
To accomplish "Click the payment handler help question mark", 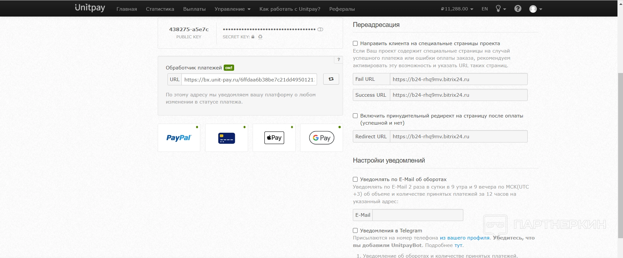I will [338, 60].
